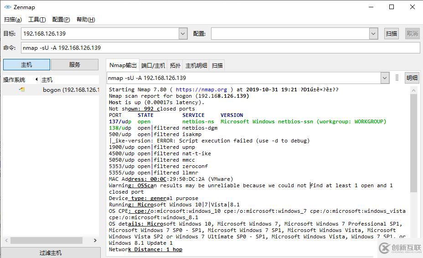
Task: Click the '138/udp' port text
Action: coord(120,128)
